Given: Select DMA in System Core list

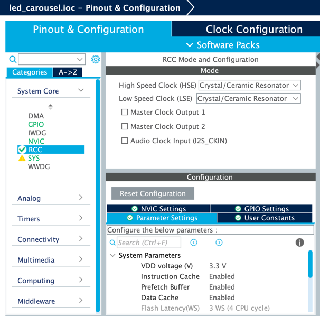Looking at the screenshot, I should point(36,116).
